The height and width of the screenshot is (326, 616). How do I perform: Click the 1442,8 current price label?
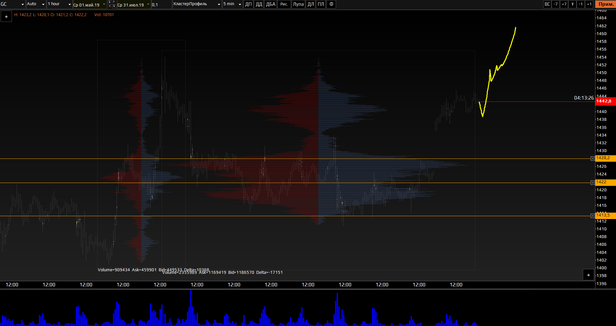605,101
